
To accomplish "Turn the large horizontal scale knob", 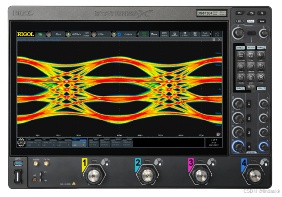I will [238, 33].
